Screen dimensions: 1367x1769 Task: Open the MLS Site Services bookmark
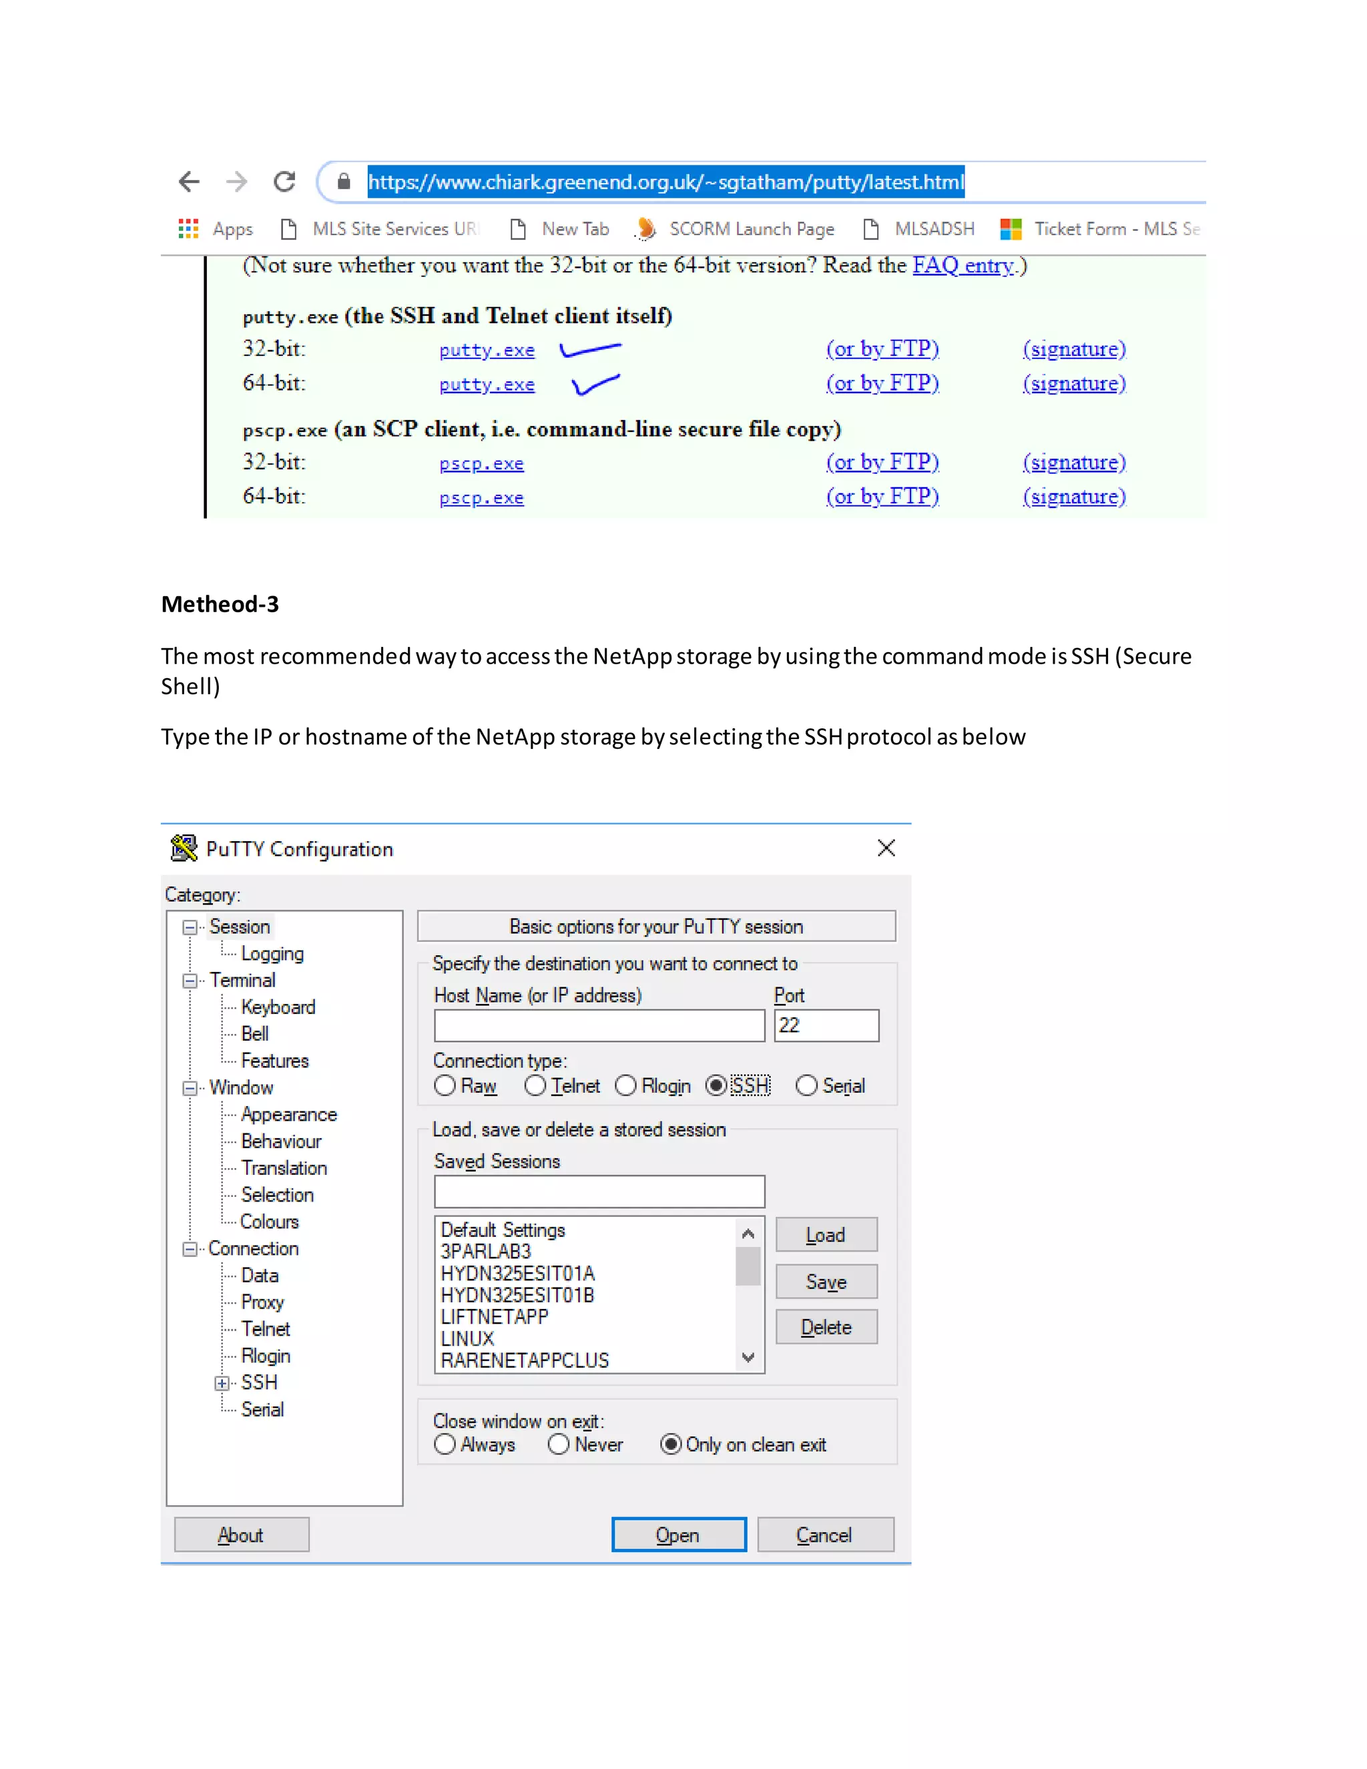coord(380,229)
